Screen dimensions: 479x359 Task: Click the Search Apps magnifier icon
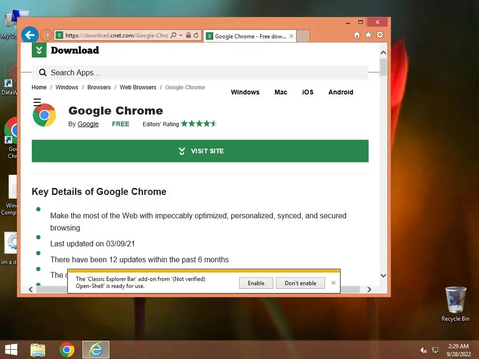pyautogui.click(x=43, y=72)
